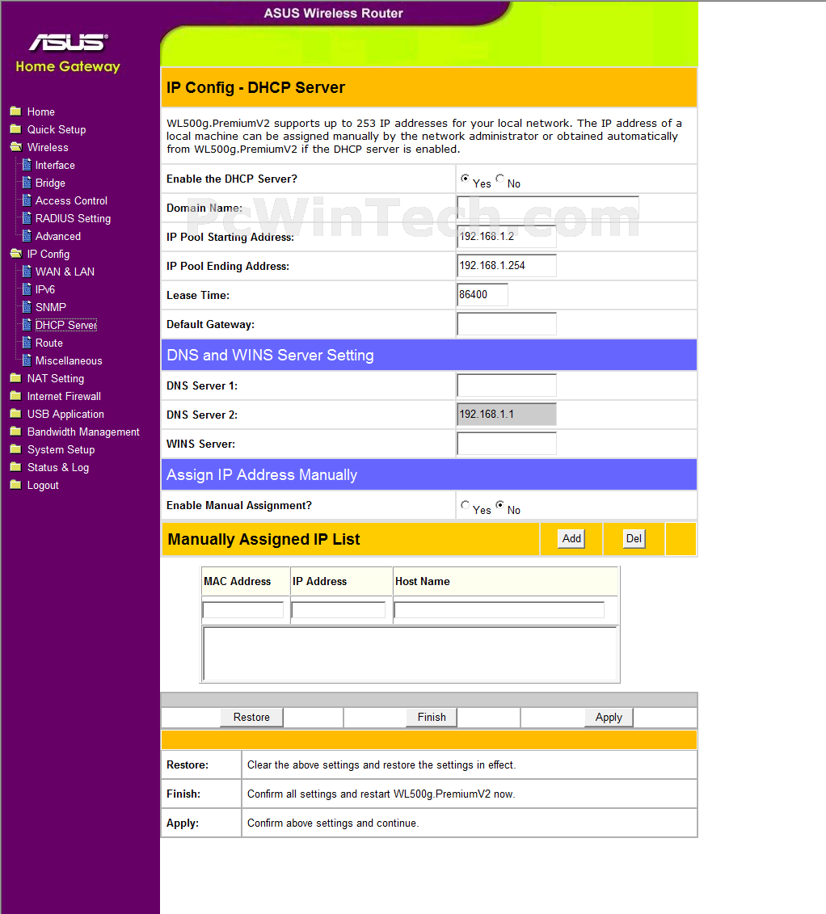Open the wireless Advanced page
The width and height of the screenshot is (826, 914).
(57, 236)
